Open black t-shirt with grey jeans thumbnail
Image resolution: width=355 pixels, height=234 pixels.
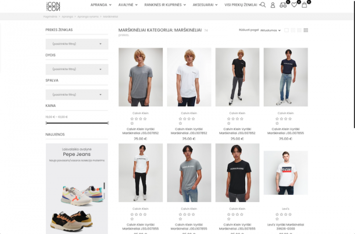237,77
